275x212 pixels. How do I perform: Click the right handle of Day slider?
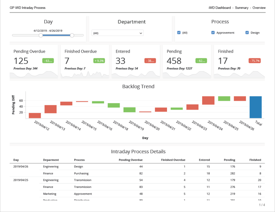pos(72,35)
